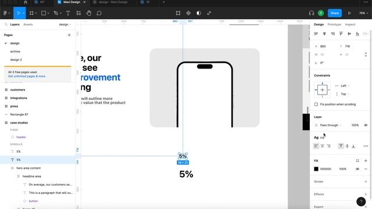
Task: Toggle layer visibility eye in Layer section
Action: 366,125
